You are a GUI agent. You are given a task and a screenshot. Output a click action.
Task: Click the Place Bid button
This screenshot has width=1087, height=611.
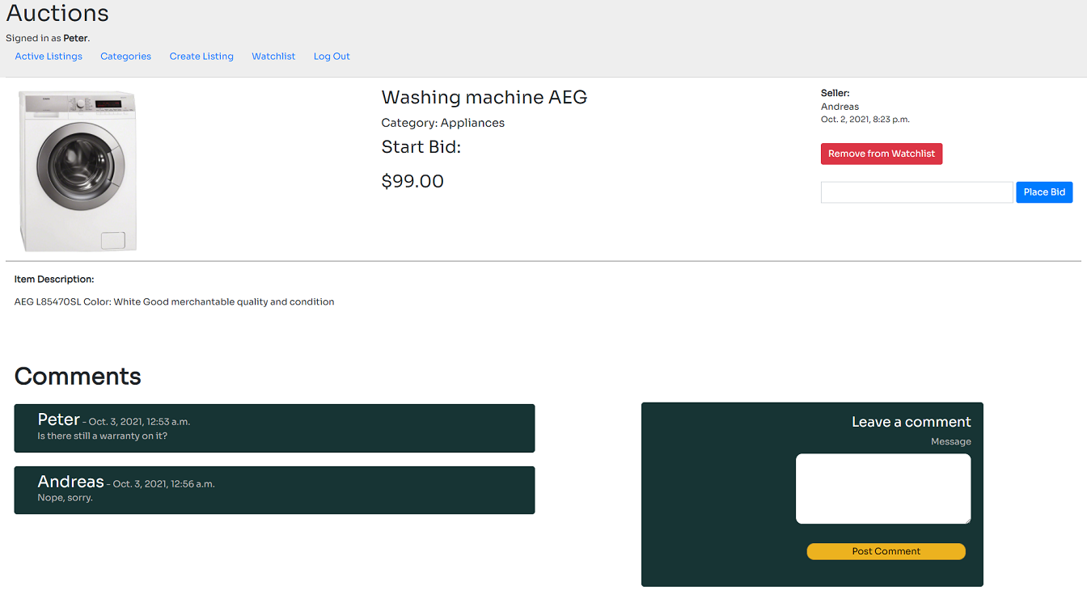click(1044, 192)
